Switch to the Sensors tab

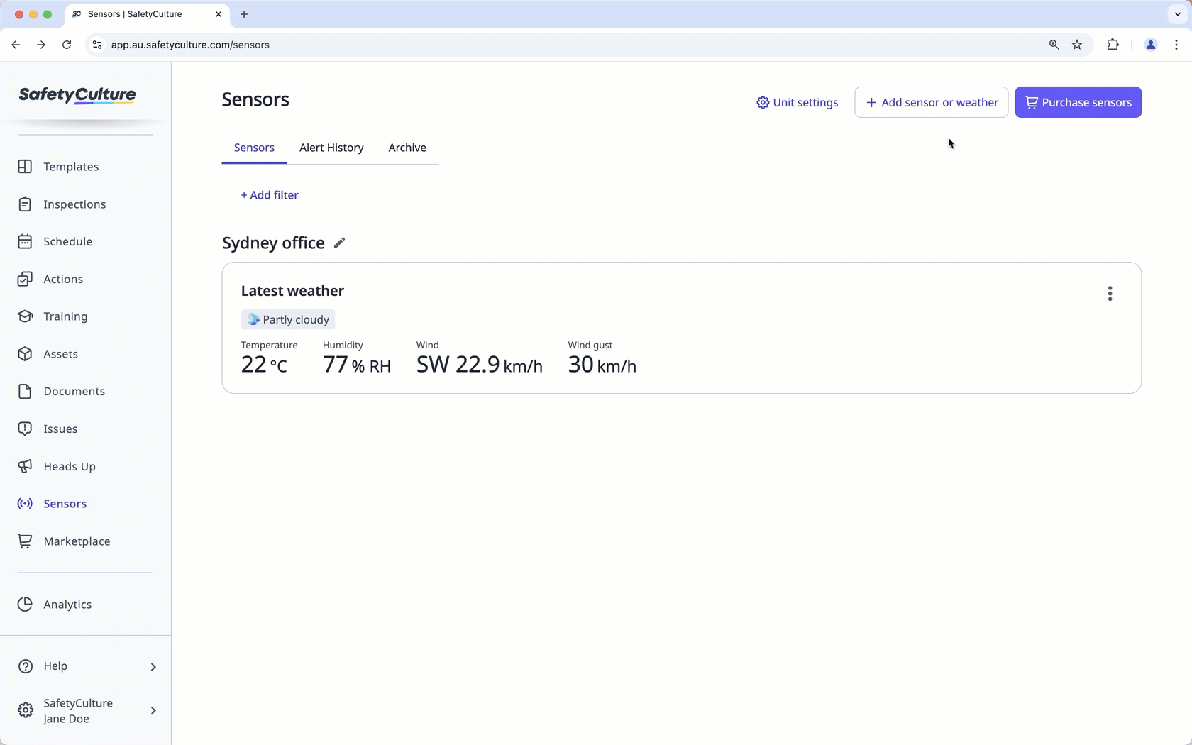point(254,148)
